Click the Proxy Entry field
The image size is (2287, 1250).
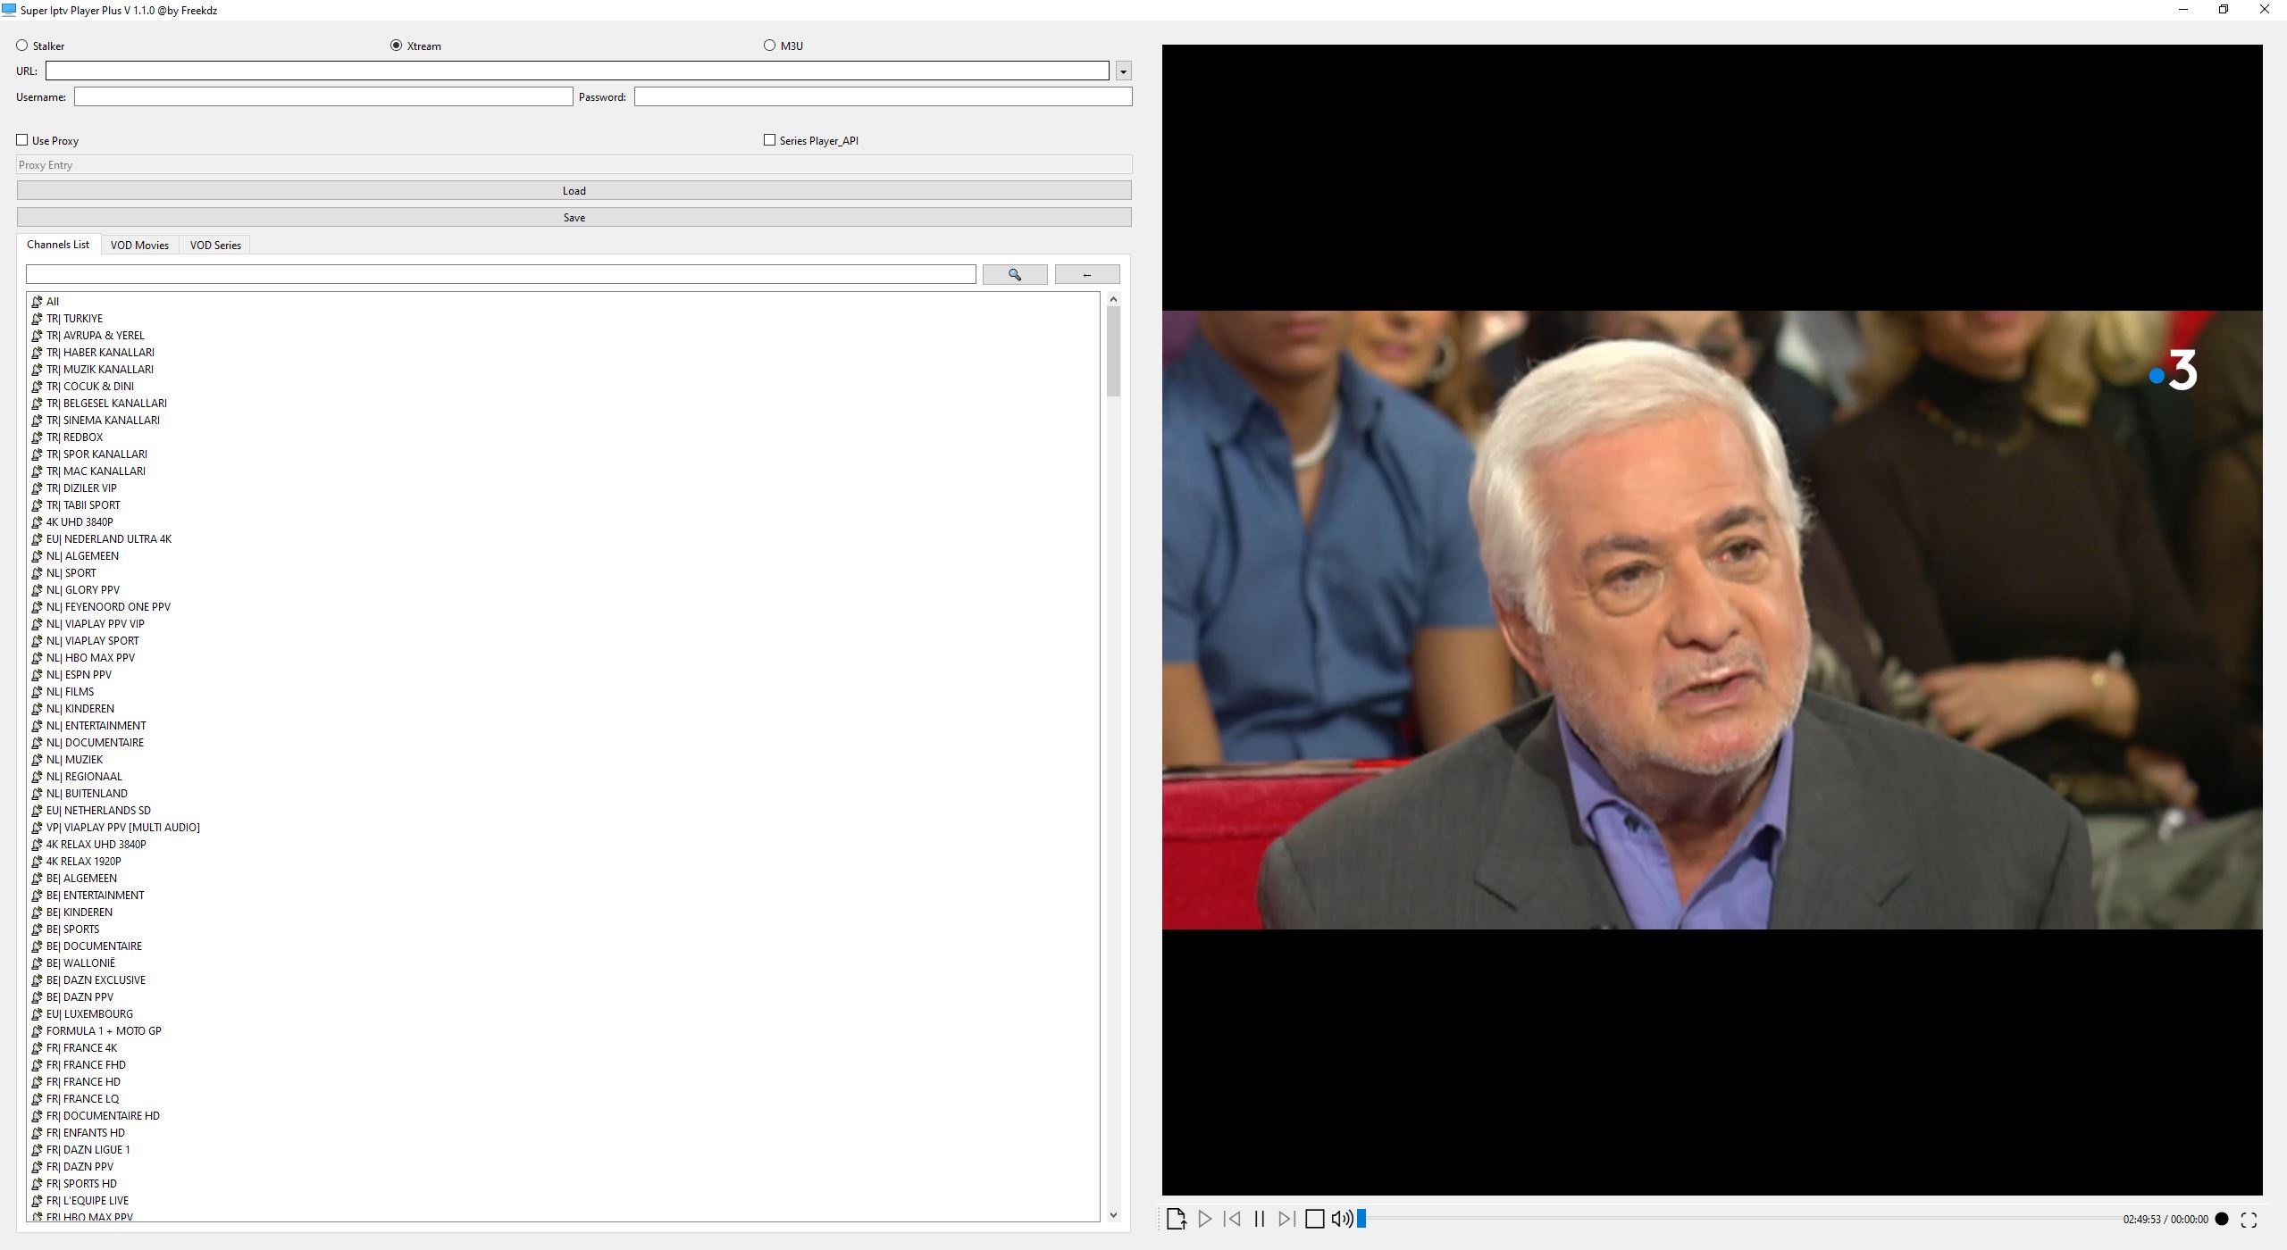pos(574,165)
